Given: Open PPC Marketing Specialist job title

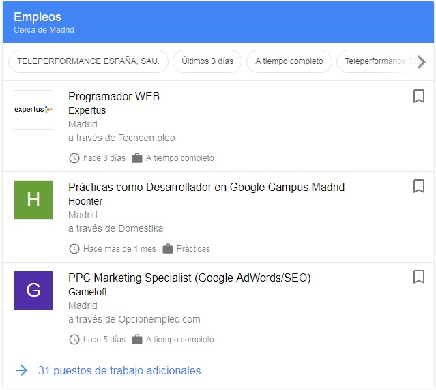Looking at the screenshot, I should pos(189,277).
